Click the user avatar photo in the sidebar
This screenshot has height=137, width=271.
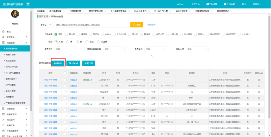15,14
